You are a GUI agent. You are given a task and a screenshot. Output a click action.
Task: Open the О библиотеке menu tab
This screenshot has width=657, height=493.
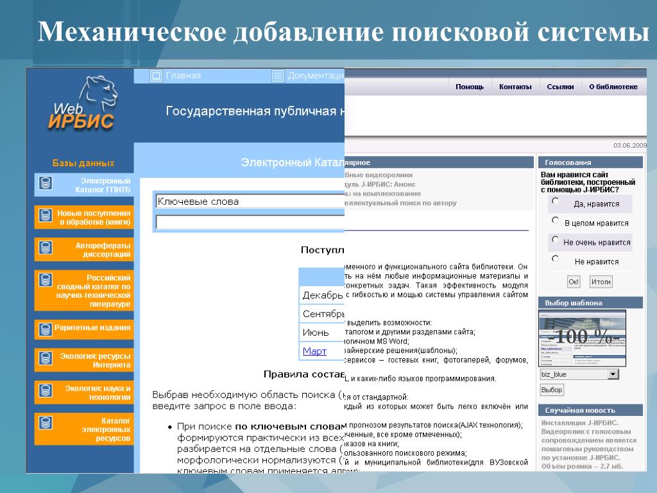point(613,87)
